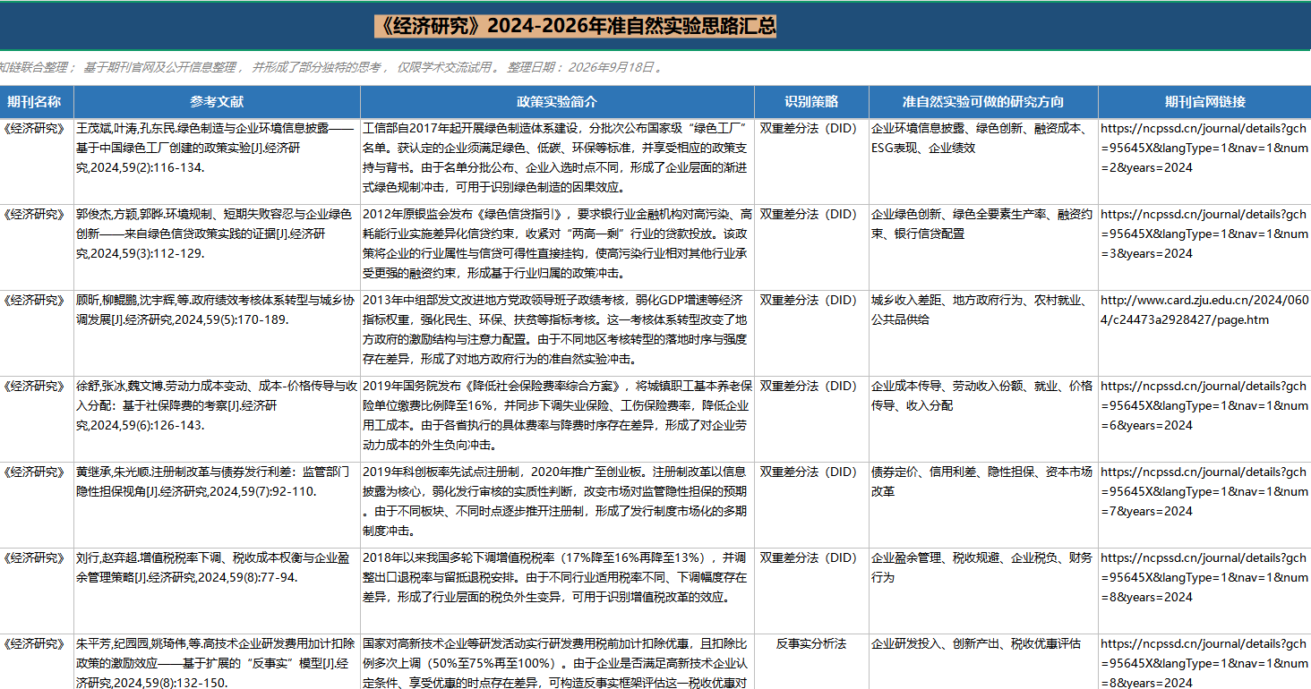Screen dimensions: 1311x689
Task: Select policy cell about 原银监会《绿色信贷指引》
Action: (557, 247)
